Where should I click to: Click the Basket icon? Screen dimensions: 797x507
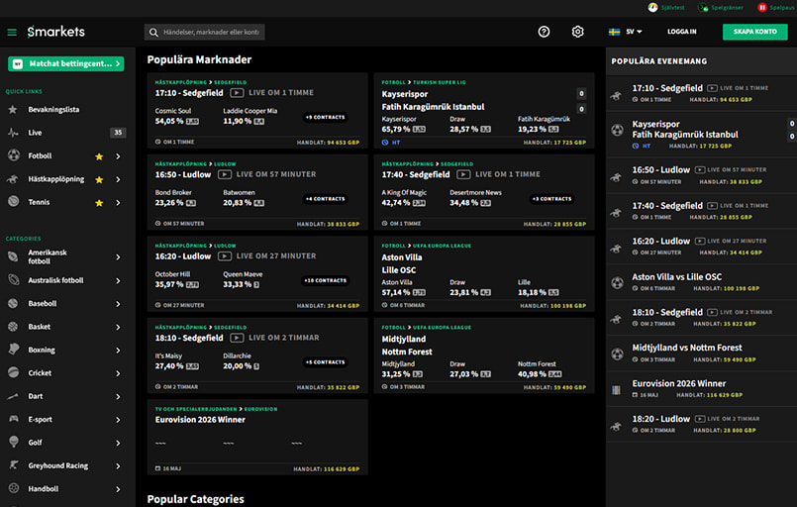click(x=14, y=327)
